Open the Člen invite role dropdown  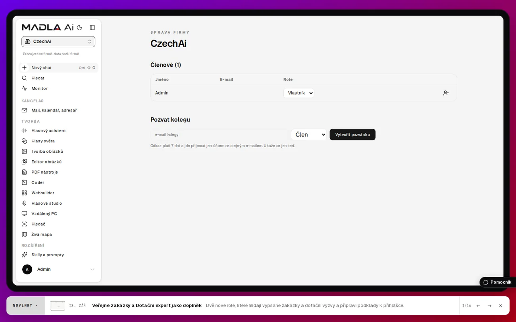point(309,134)
